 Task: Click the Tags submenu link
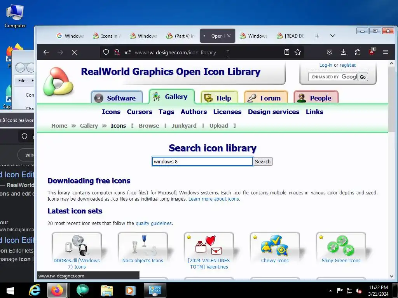[166, 112]
